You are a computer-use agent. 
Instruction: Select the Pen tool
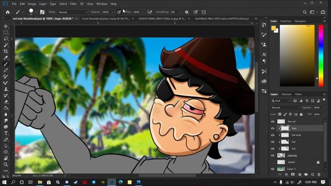click(6, 139)
